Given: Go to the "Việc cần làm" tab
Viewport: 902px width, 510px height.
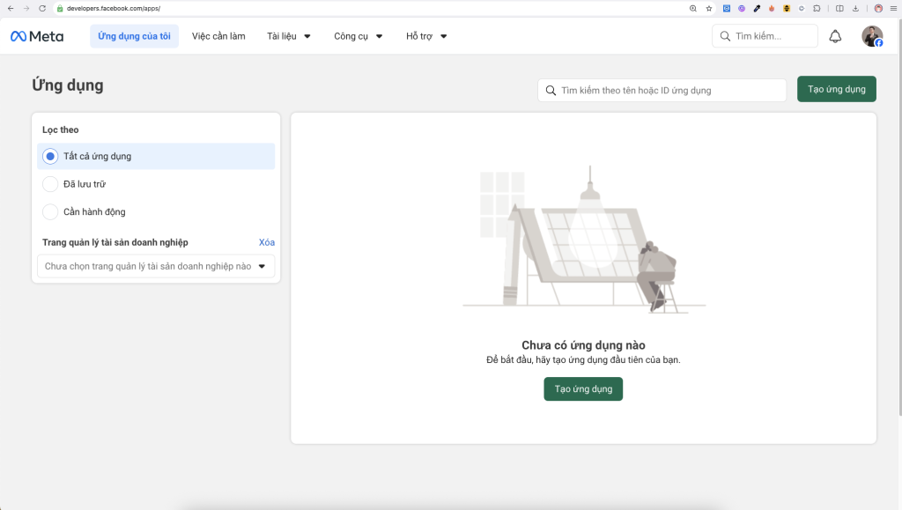Looking at the screenshot, I should 218,36.
